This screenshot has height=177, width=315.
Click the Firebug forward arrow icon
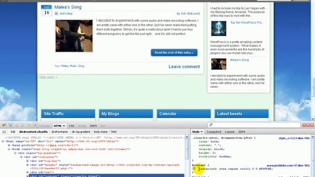(x=22, y=125)
